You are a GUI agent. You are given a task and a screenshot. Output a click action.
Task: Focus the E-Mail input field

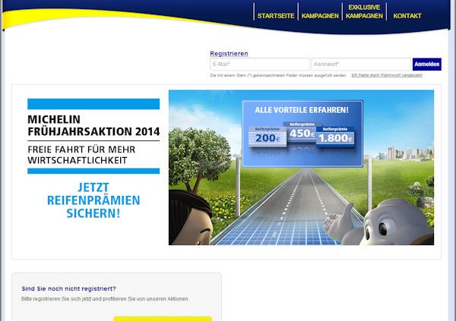pyautogui.click(x=260, y=65)
